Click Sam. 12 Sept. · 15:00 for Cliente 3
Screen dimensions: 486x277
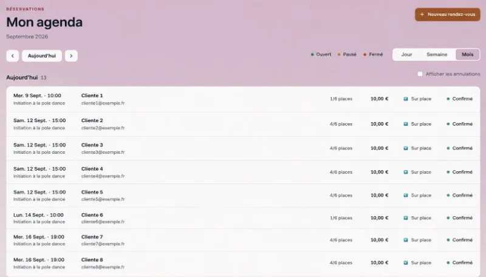pos(39,145)
